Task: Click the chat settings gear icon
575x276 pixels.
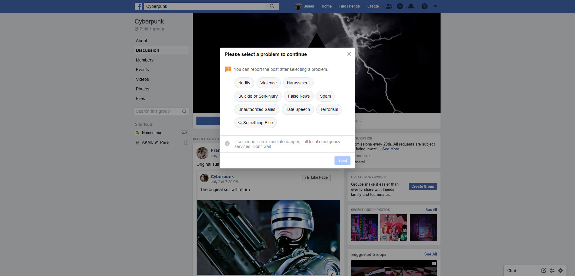Action: tap(560, 271)
